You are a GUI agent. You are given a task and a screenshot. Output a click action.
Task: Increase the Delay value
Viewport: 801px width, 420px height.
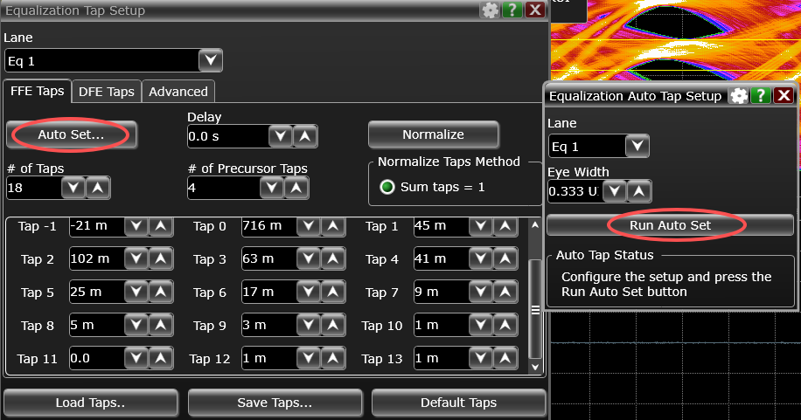(305, 136)
